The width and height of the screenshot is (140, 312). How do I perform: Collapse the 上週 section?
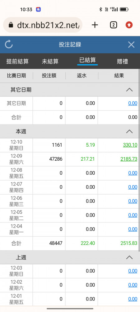pos(129,257)
